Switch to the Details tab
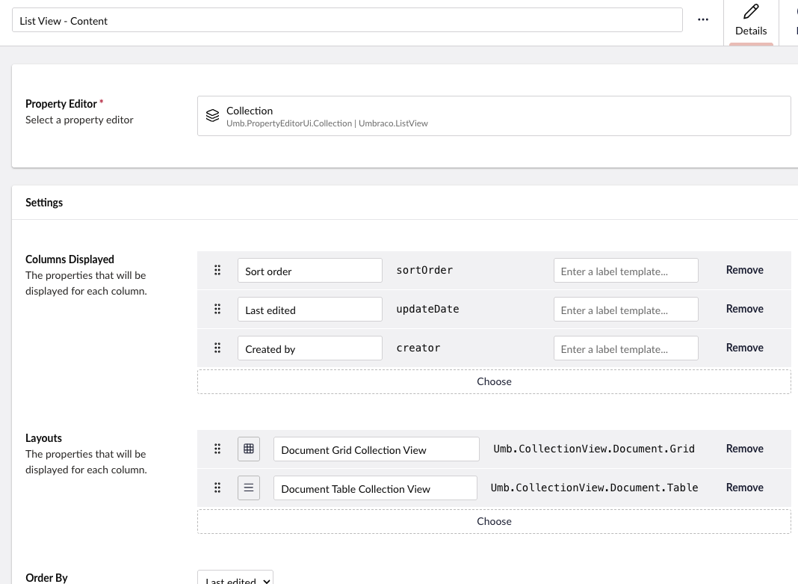The image size is (798, 584). [x=751, y=22]
